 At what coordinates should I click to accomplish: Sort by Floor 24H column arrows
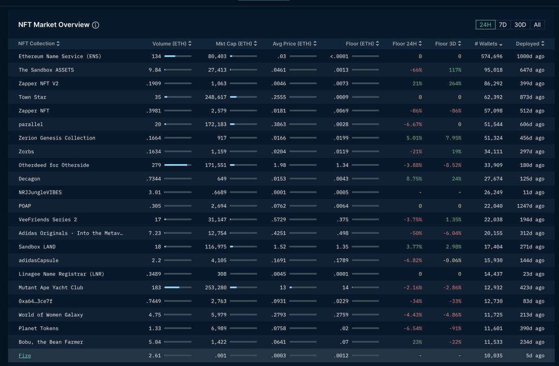click(x=421, y=44)
